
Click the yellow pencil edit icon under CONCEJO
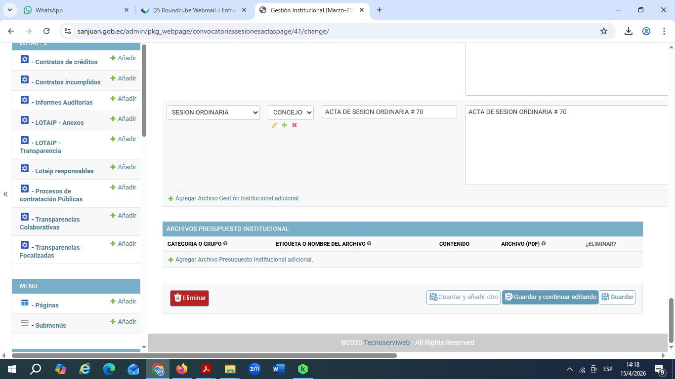(274, 125)
